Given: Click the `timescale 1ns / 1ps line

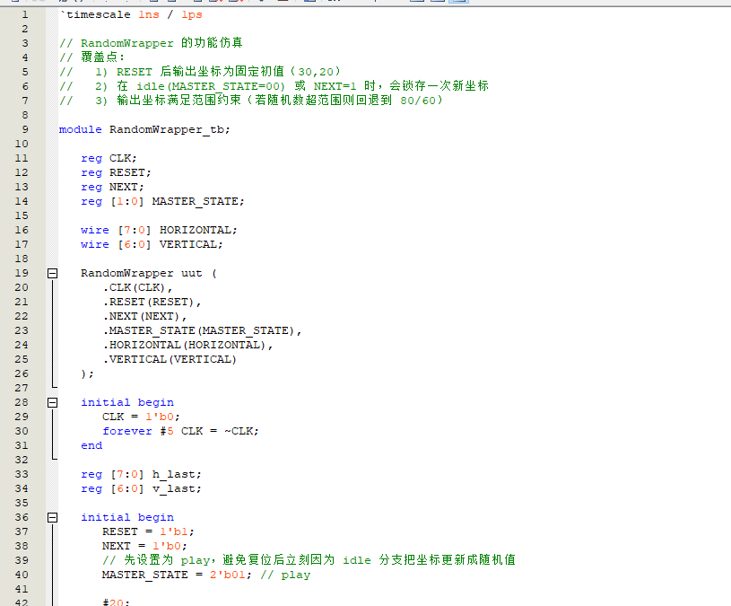Looking at the screenshot, I should coord(131,15).
